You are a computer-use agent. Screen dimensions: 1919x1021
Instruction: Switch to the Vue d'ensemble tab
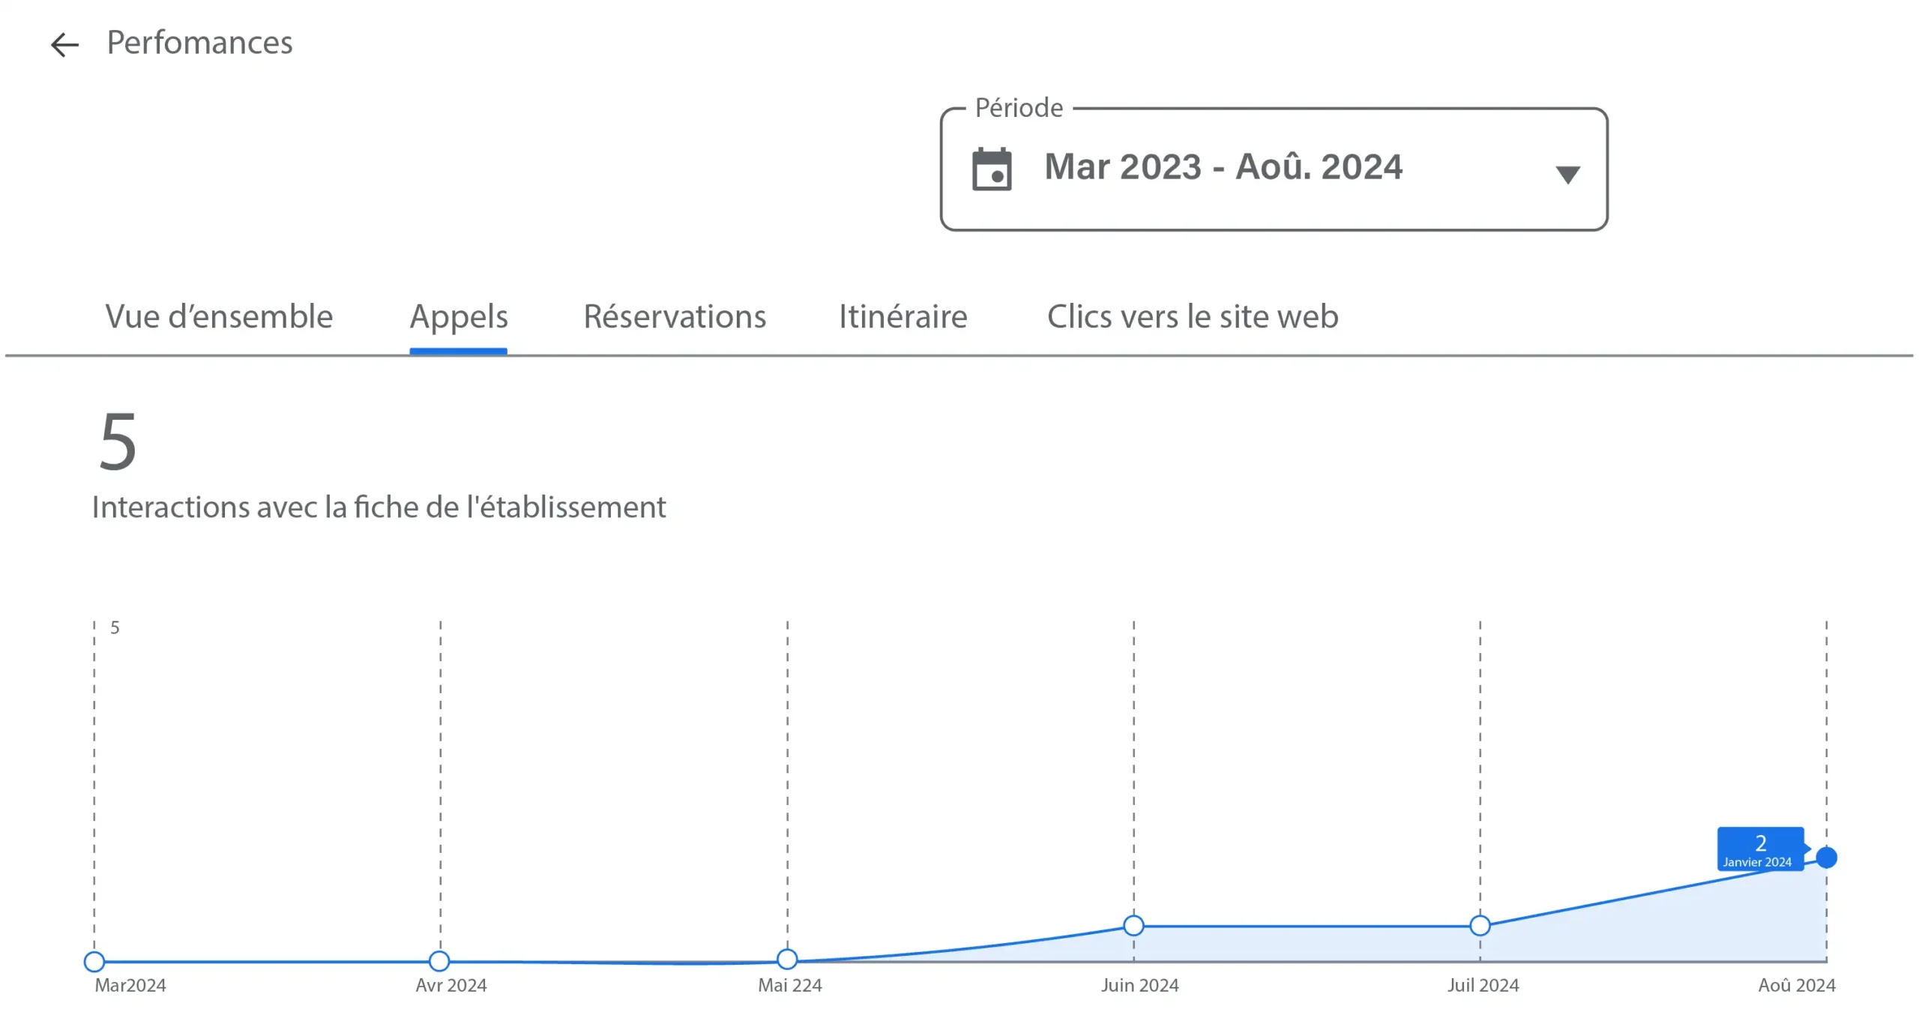(x=219, y=316)
